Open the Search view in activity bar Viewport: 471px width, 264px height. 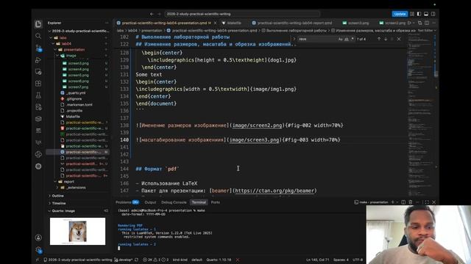pyautogui.click(x=38, y=36)
